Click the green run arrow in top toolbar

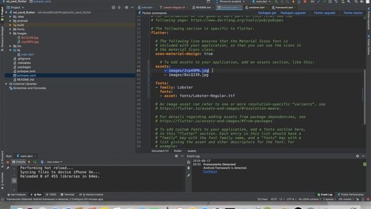[x=277, y=2]
